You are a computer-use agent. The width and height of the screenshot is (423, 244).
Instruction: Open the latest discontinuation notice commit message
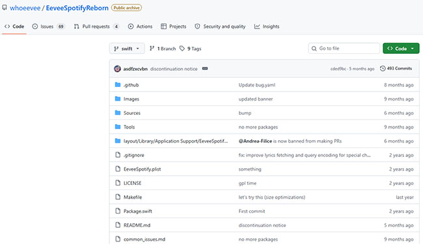coord(174,69)
